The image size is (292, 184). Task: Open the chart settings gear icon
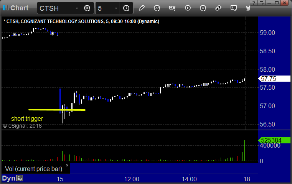pyautogui.click(x=87, y=8)
